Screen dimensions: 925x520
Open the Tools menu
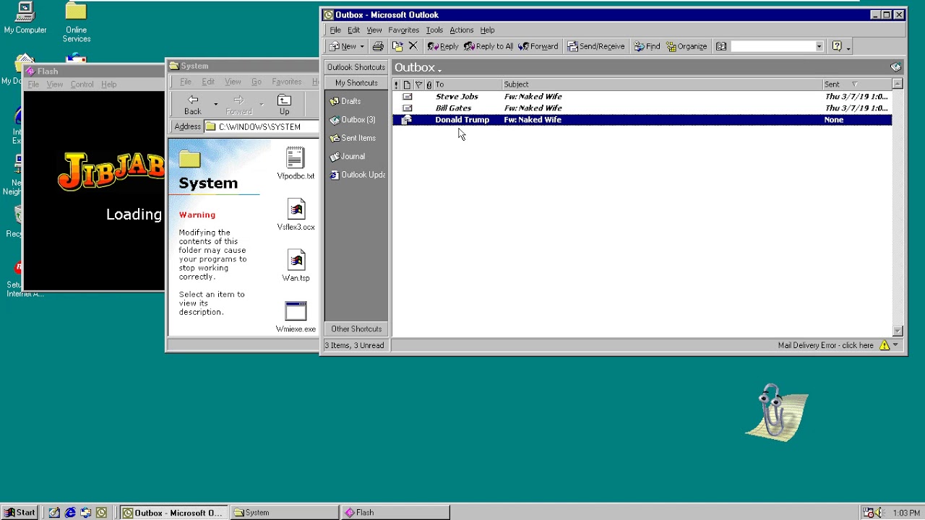pos(434,30)
